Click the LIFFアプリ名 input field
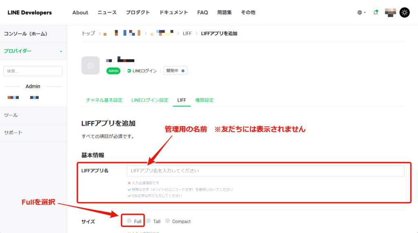 tap(265, 170)
